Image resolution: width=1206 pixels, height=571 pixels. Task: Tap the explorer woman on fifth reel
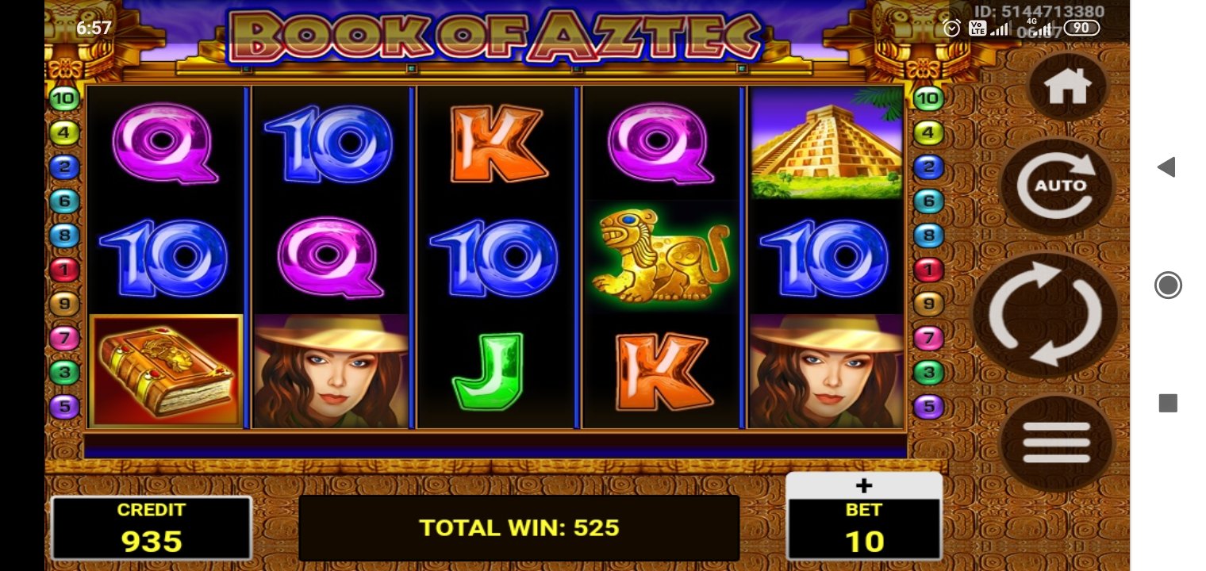coord(827,371)
